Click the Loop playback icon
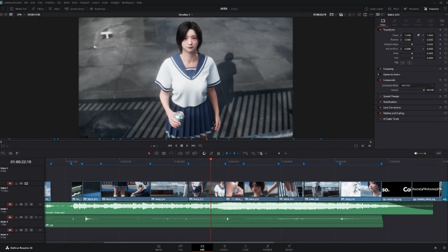This screenshot has width=448, height=252. [x=200, y=146]
